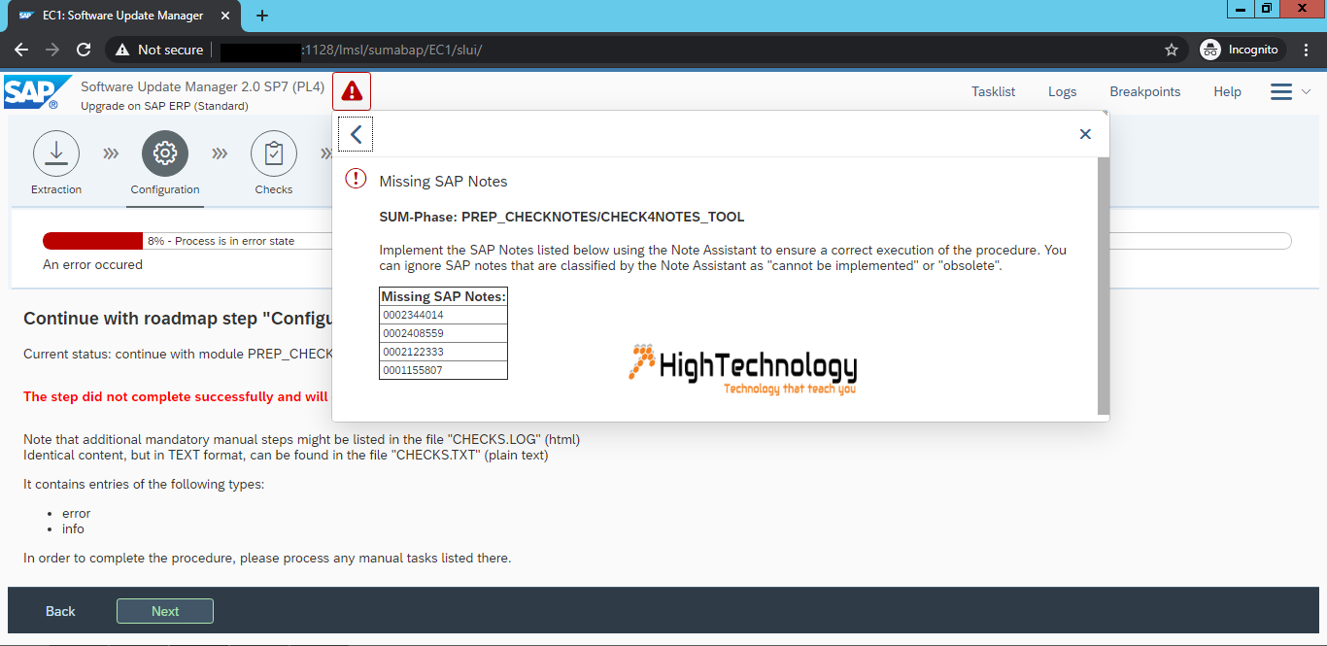The image size is (1327, 646).
Task: Click the SAP logo
Action: [x=37, y=92]
